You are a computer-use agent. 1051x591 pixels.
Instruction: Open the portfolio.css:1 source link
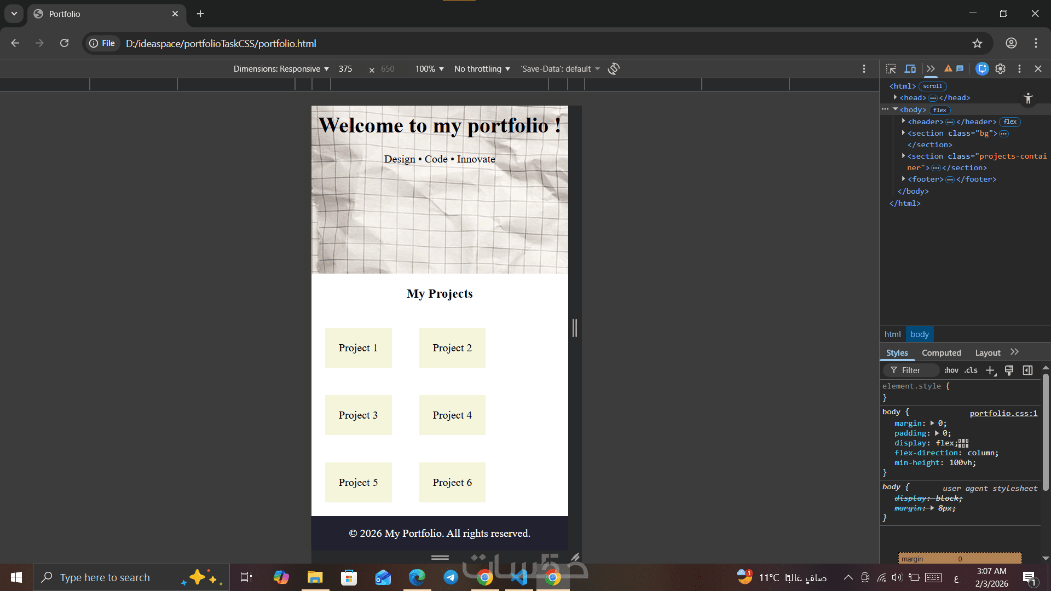(x=1003, y=413)
